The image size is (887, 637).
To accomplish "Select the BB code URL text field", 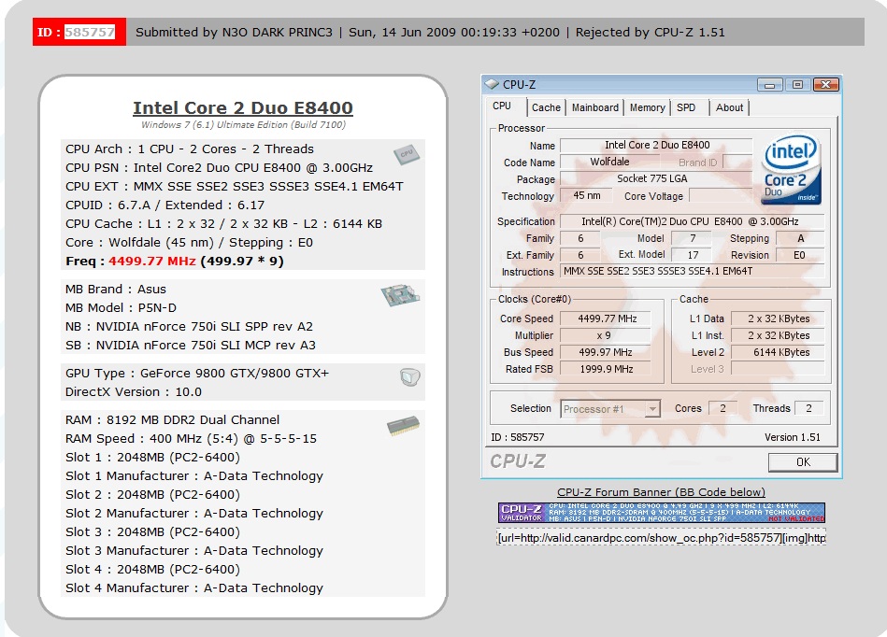I will 661,537.
